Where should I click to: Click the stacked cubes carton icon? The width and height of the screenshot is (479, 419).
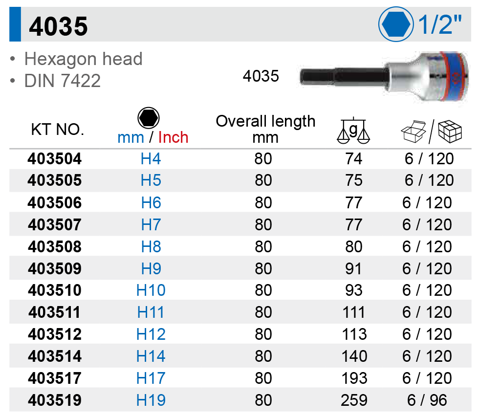point(450,131)
